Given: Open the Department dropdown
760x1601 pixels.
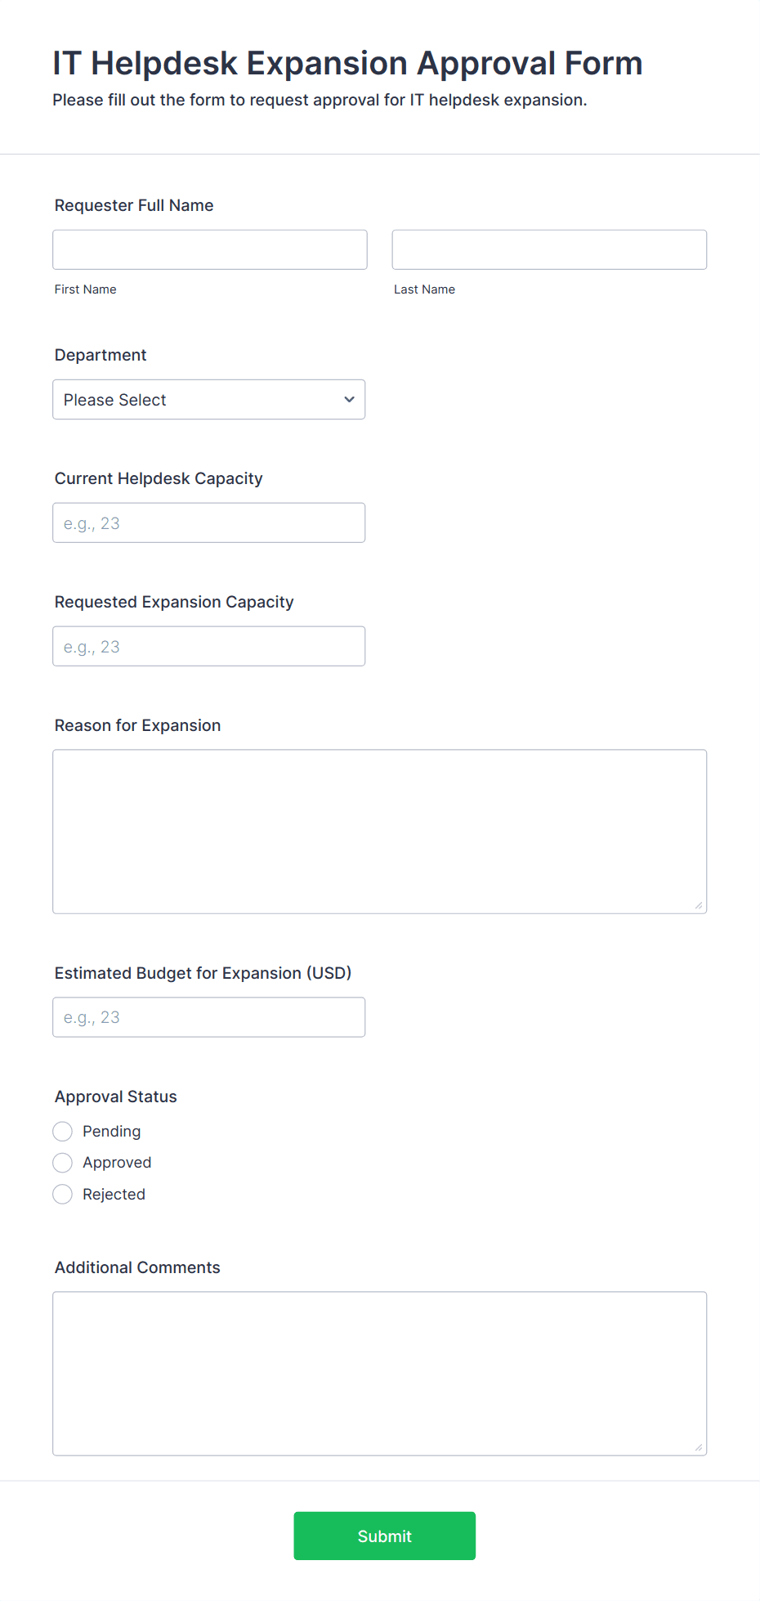Looking at the screenshot, I should pos(209,399).
